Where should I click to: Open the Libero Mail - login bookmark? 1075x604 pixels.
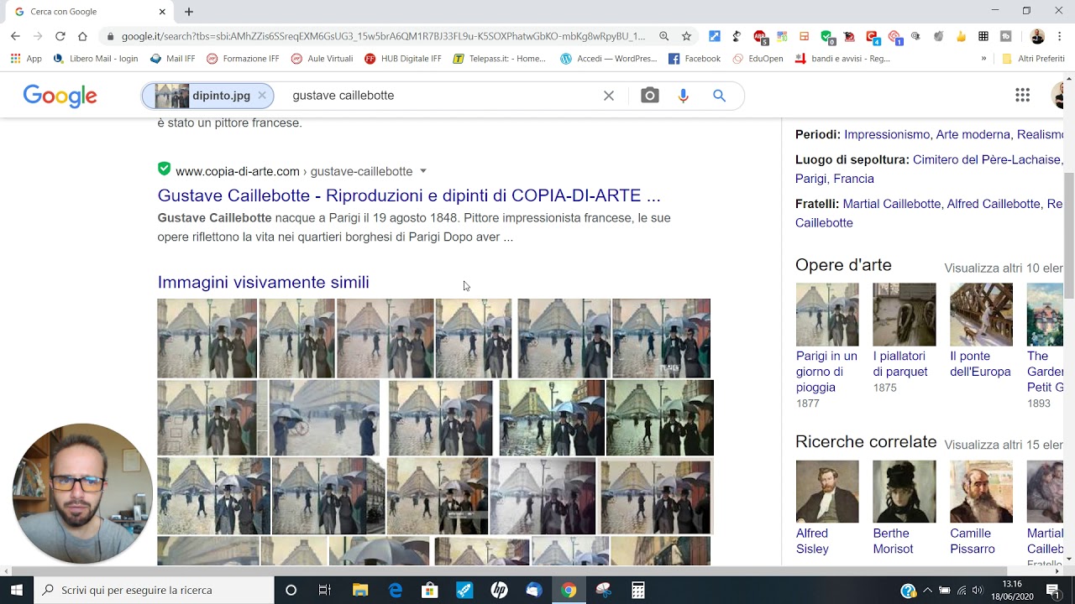pos(95,59)
